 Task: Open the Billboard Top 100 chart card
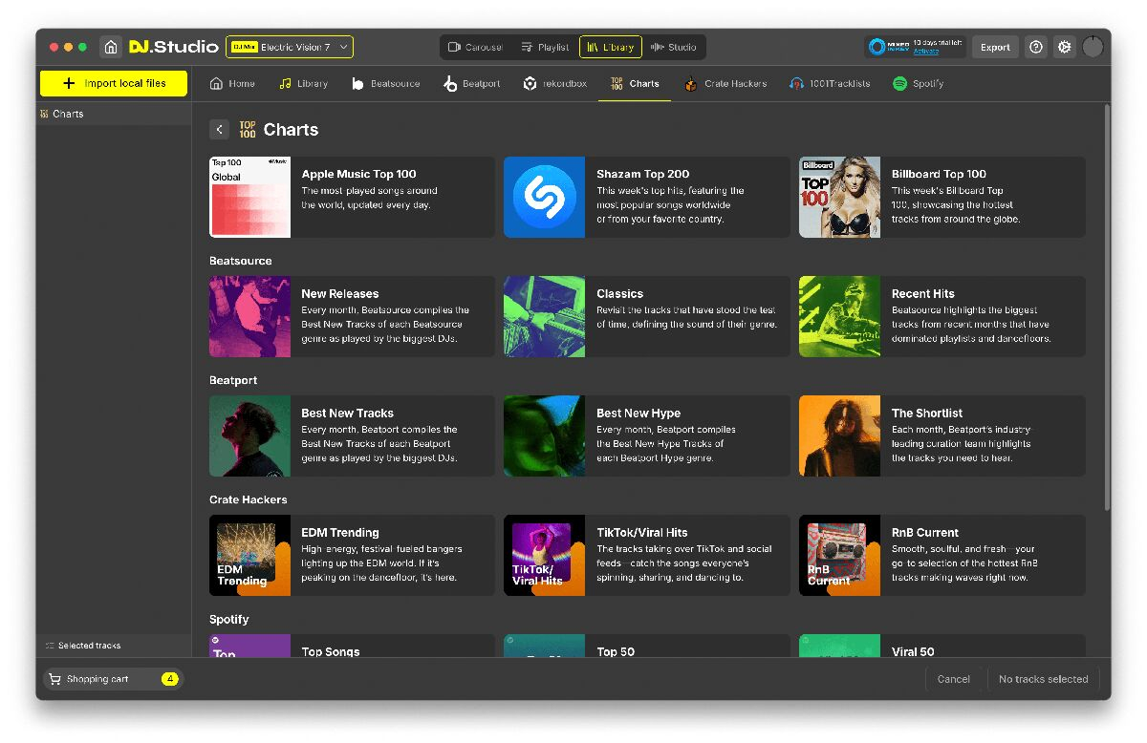[941, 197]
